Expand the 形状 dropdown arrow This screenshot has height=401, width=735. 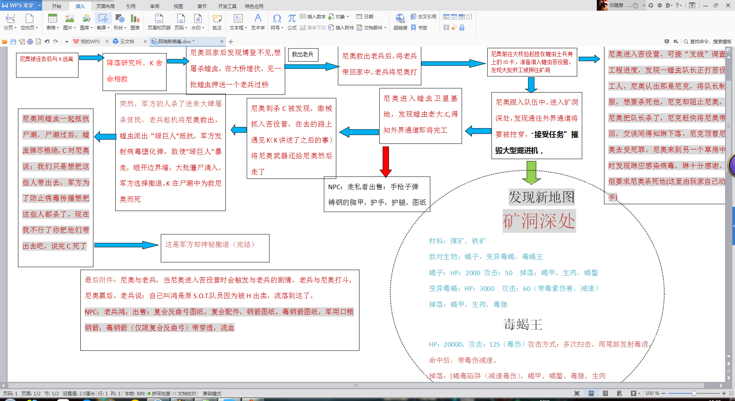point(125,28)
